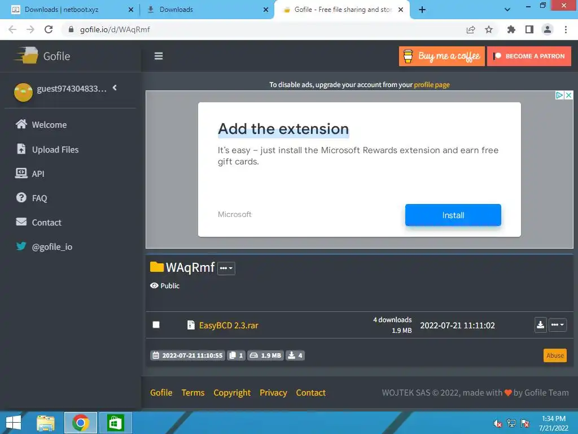Go forward in browser history
This screenshot has height=434, width=578.
pos(30,29)
